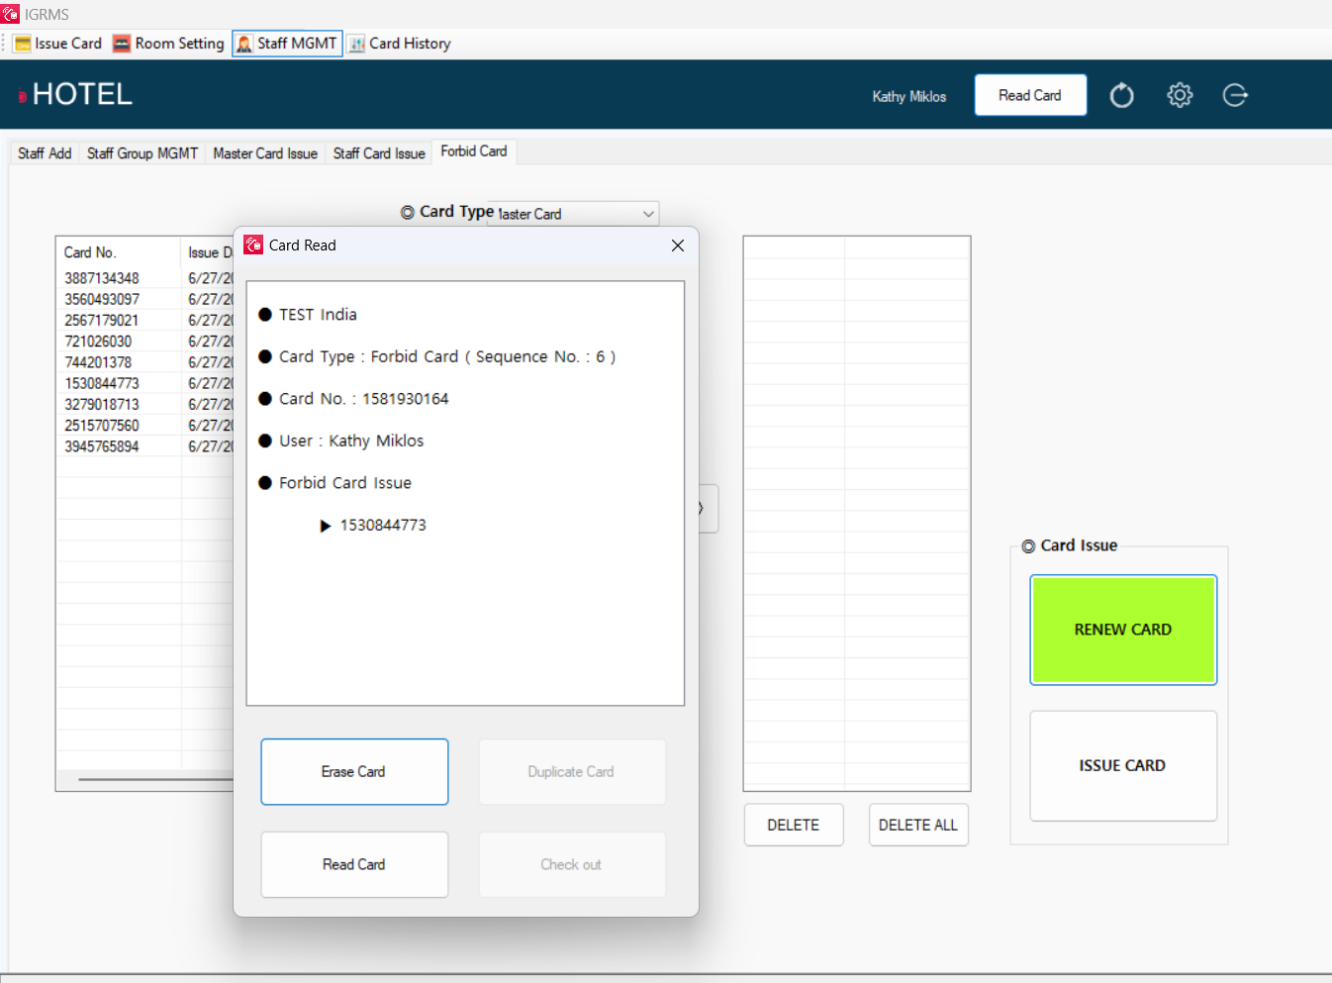1332x983 pixels.
Task: Click the Card Read dialog title icon
Action: tap(254, 245)
